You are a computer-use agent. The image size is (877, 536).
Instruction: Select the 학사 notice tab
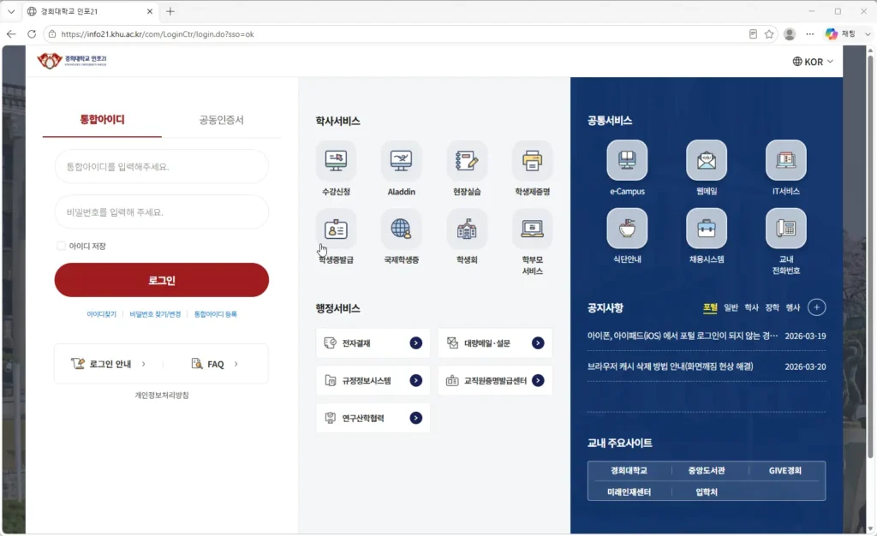[751, 307]
